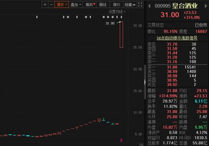The image size is (209, 146).
Task: Select the 卖五 31.70 ask row
Action: pos(177,44)
